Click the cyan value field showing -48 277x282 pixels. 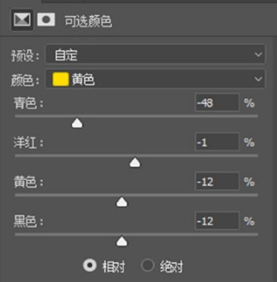click(x=217, y=103)
